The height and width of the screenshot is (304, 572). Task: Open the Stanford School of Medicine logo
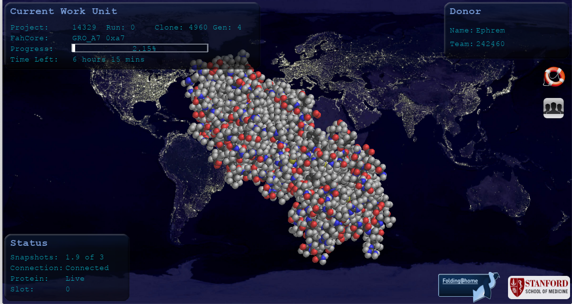[539, 287]
